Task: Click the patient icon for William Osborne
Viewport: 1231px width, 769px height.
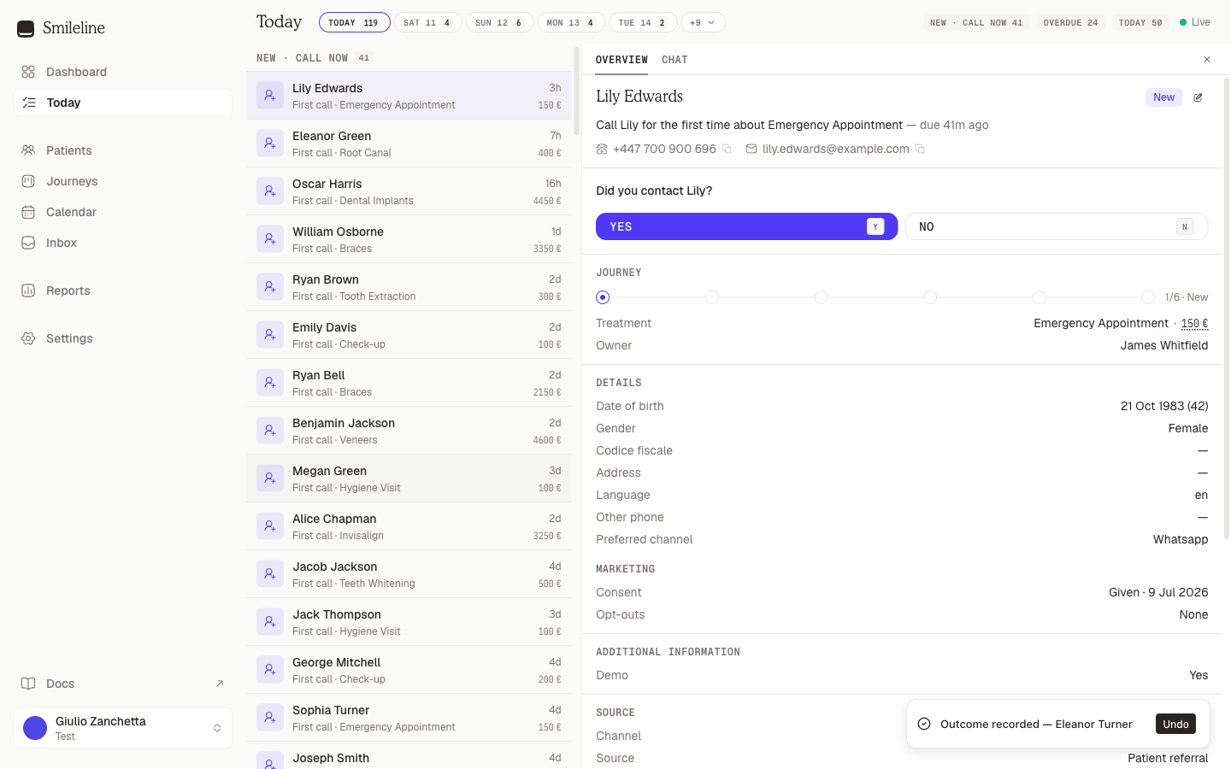Action: click(270, 239)
